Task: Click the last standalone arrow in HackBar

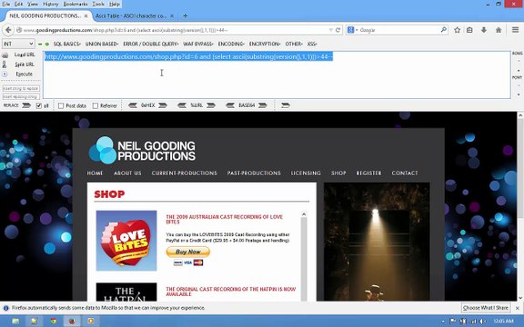Action: [285, 105]
